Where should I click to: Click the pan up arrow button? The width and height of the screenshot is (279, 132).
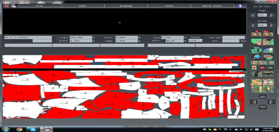click(262, 96)
